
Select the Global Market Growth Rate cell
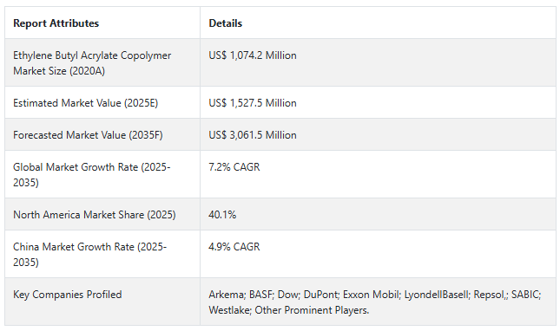102,174
